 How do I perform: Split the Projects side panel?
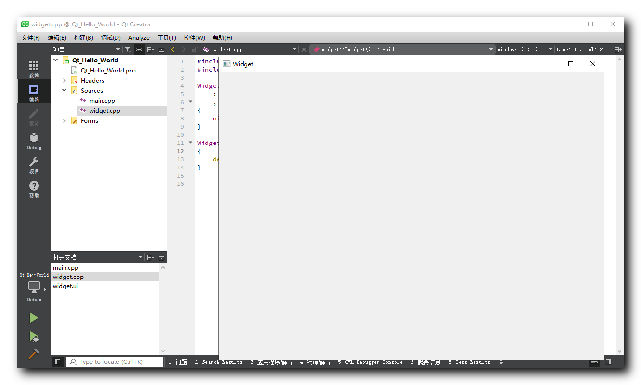tap(151, 49)
